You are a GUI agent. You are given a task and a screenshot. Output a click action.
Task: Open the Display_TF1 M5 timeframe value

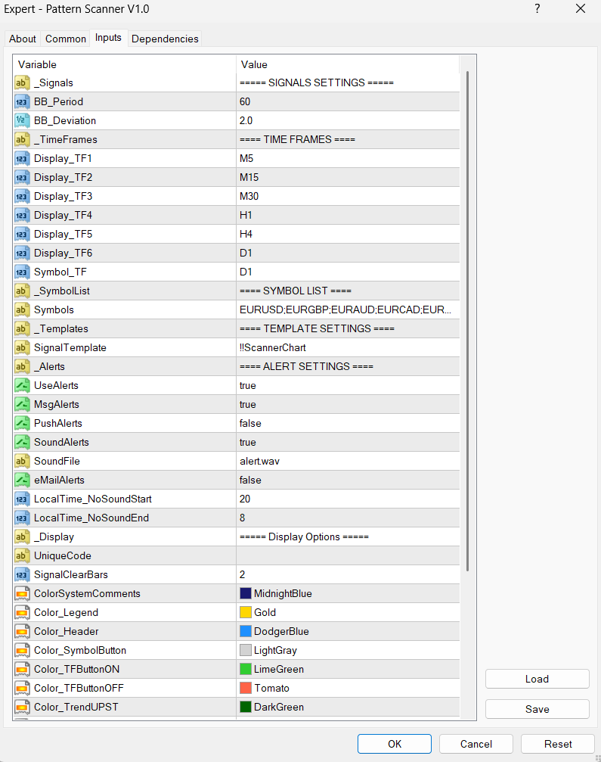(x=348, y=158)
